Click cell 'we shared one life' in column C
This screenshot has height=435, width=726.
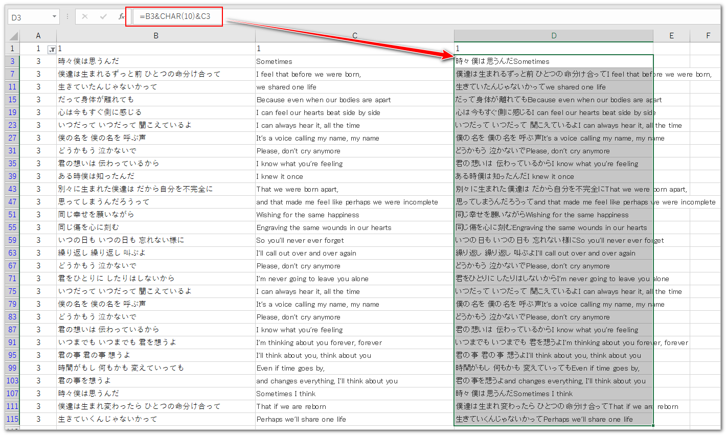(355, 87)
